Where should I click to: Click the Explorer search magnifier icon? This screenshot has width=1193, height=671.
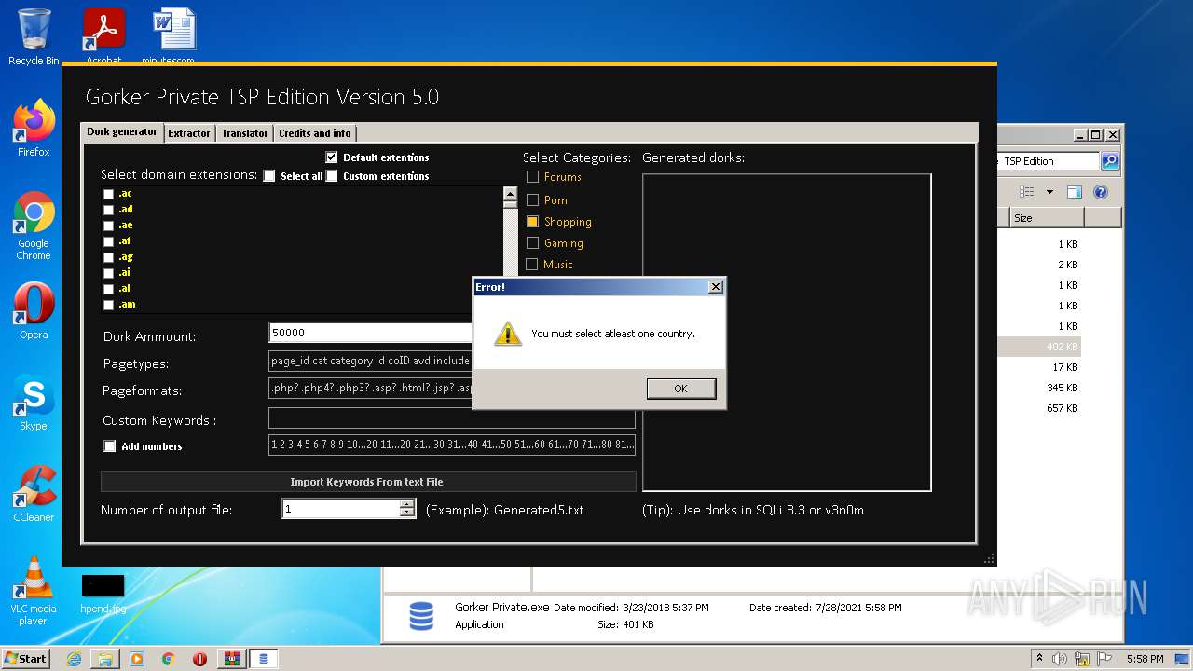pyautogui.click(x=1110, y=161)
